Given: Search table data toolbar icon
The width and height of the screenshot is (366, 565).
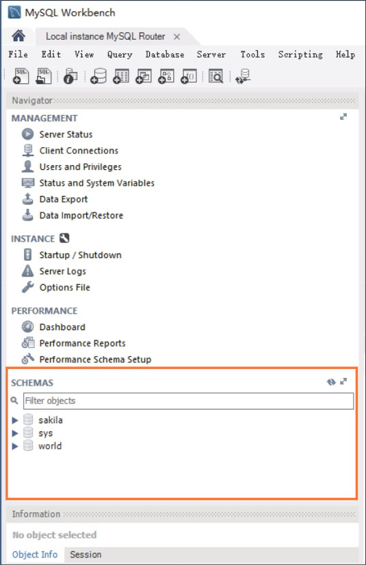Looking at the screenshot, I should (216, 76).
